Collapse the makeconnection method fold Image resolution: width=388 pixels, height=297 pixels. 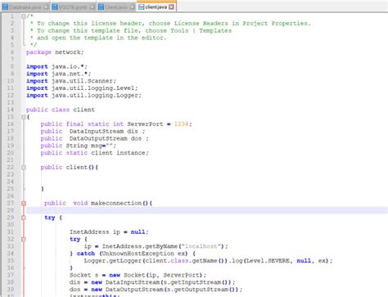click(24, 203)
